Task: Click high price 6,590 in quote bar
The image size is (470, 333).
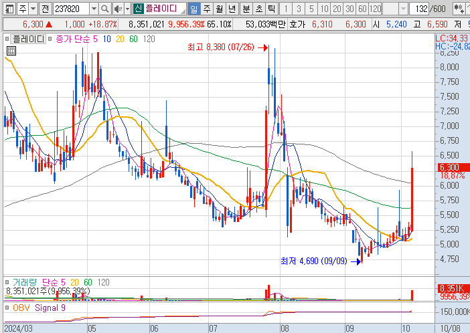Action: point(437,24)
